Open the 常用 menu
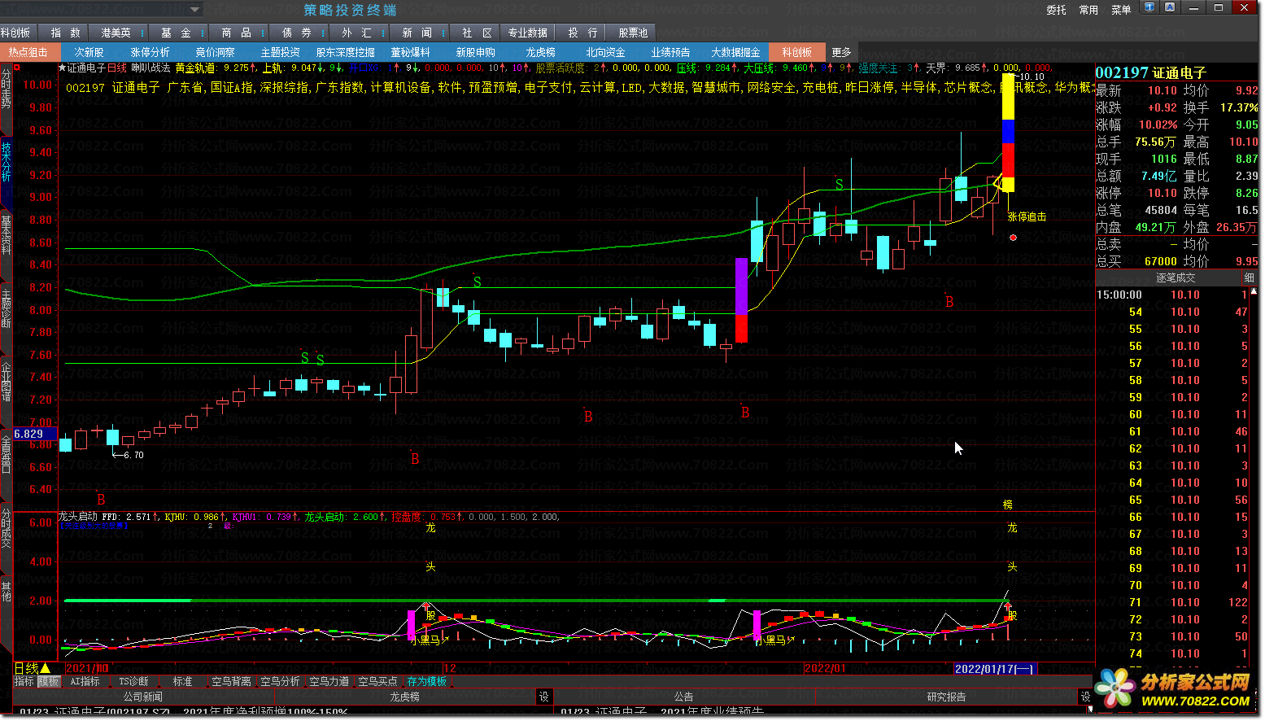 coord(1088,10)
